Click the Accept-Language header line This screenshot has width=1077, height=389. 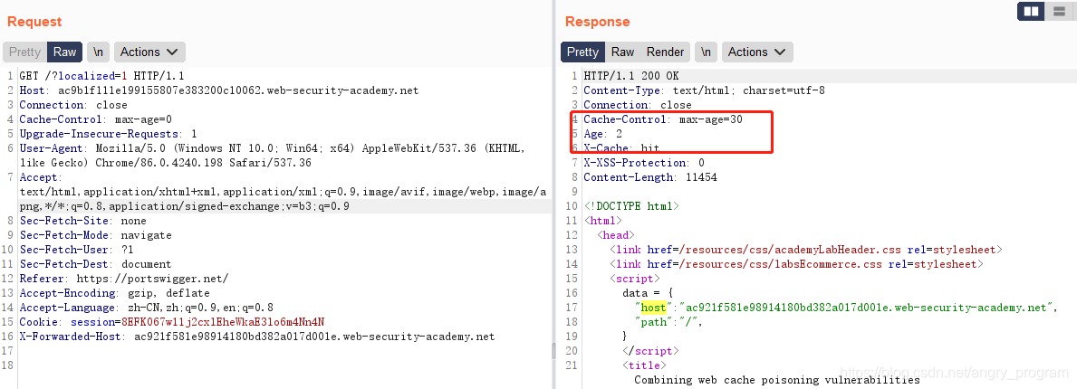[x=147, y=308]
